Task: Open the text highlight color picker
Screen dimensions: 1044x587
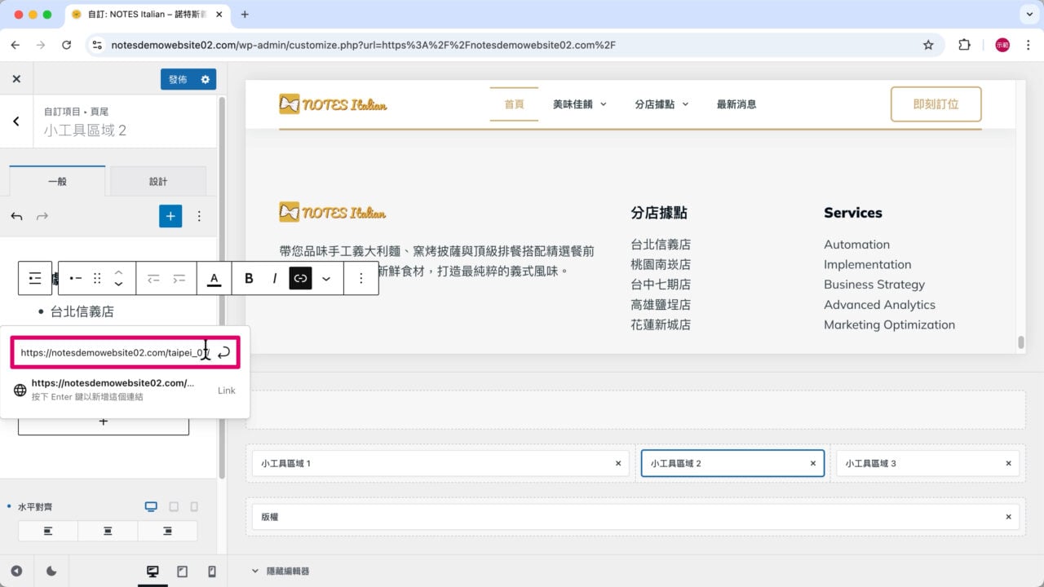Action: (x=213, y=278)
